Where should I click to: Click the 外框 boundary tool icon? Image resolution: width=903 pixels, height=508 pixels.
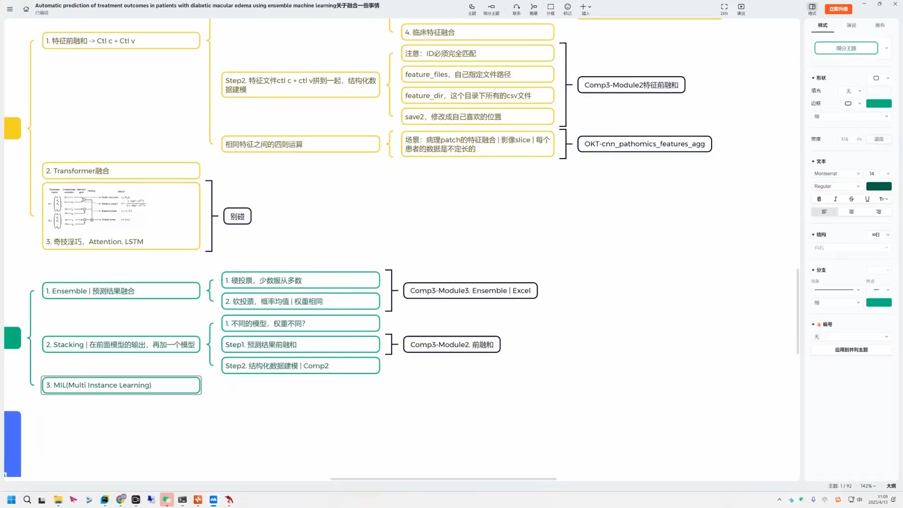coord(550,7)
